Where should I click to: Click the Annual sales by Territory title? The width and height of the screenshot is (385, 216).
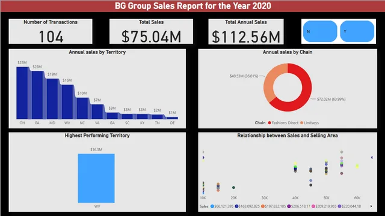pos(97,52)
